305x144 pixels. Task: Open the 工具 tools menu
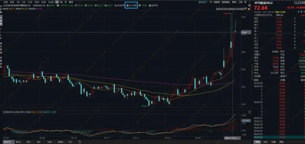tap(240, 2)
